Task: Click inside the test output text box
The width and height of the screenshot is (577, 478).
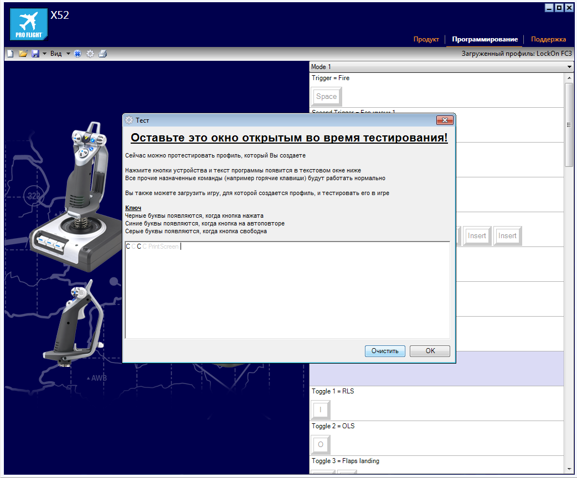Action: [x=287, y=290]
